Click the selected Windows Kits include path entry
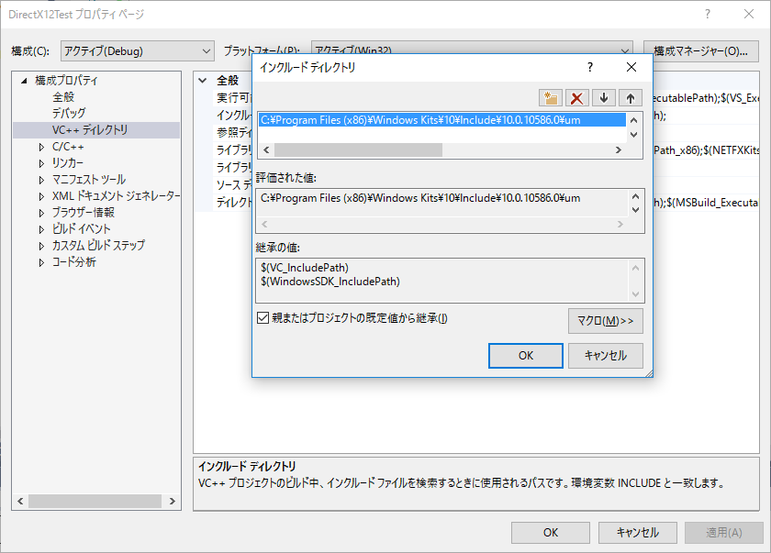771x553 pixels. 420,119
